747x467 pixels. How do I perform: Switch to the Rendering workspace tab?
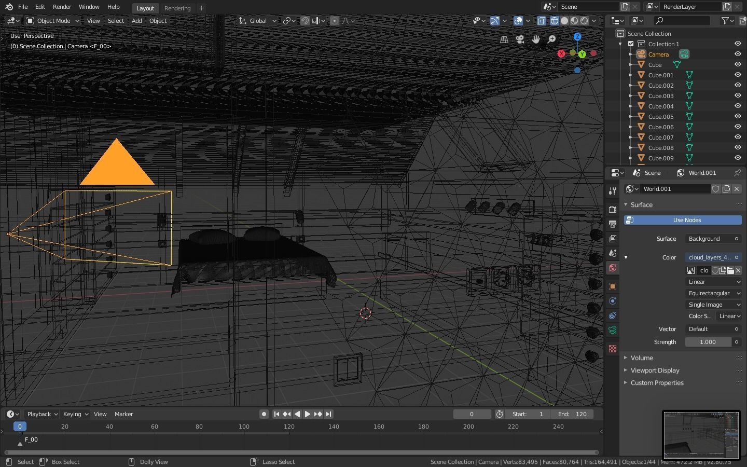tap(177, 8)
